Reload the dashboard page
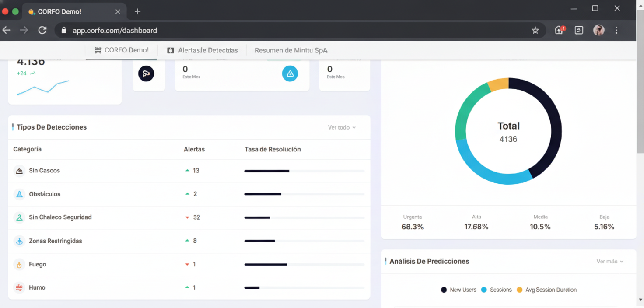The height and width of the screenshot is (308, 644). (x=42, y=30)
